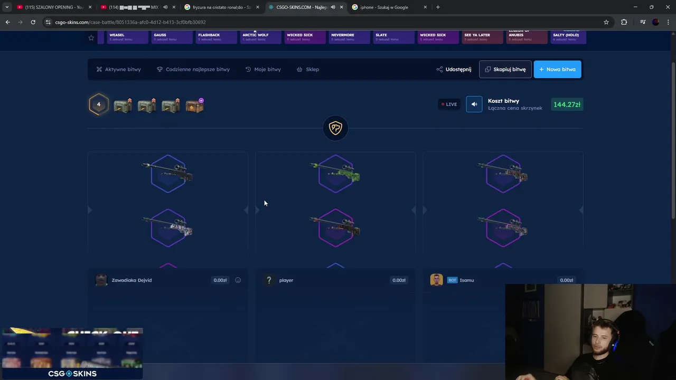Click the favorites star left of drop feed
676x380 pixels.
tap(91, 37)
